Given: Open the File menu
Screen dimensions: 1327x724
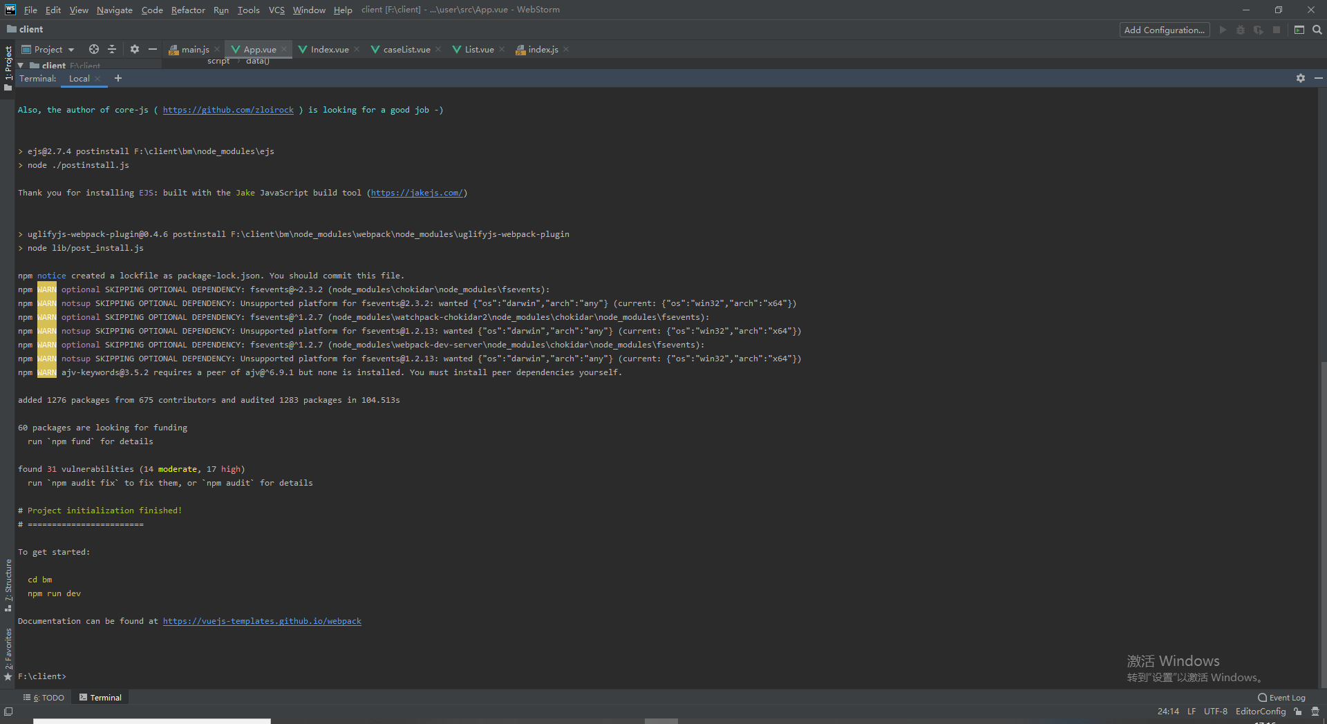Looking at the screenshot, I should (x=30, y=10).
